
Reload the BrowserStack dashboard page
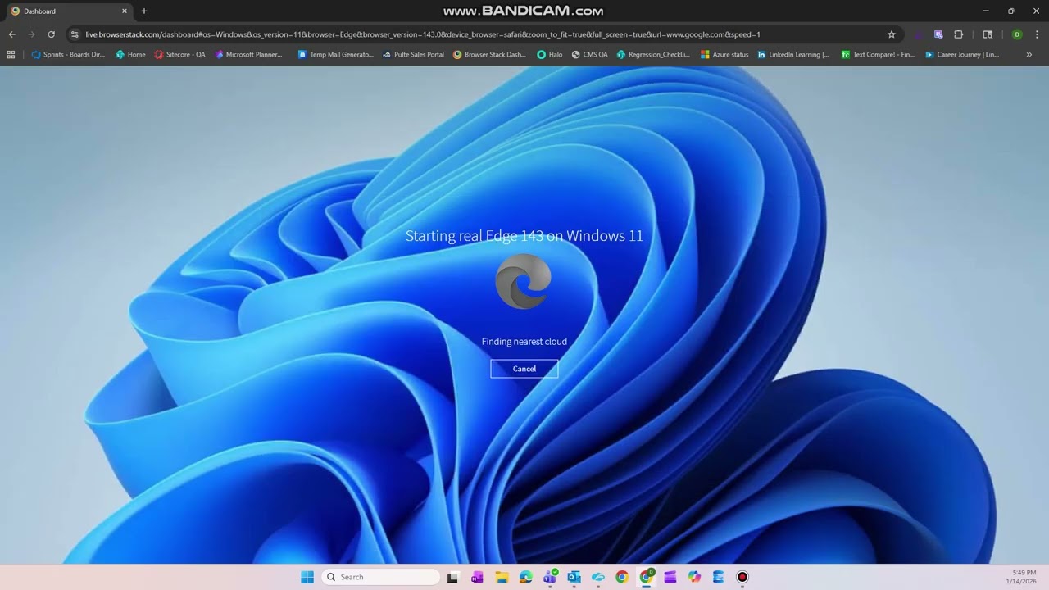(x=51, y=34)
